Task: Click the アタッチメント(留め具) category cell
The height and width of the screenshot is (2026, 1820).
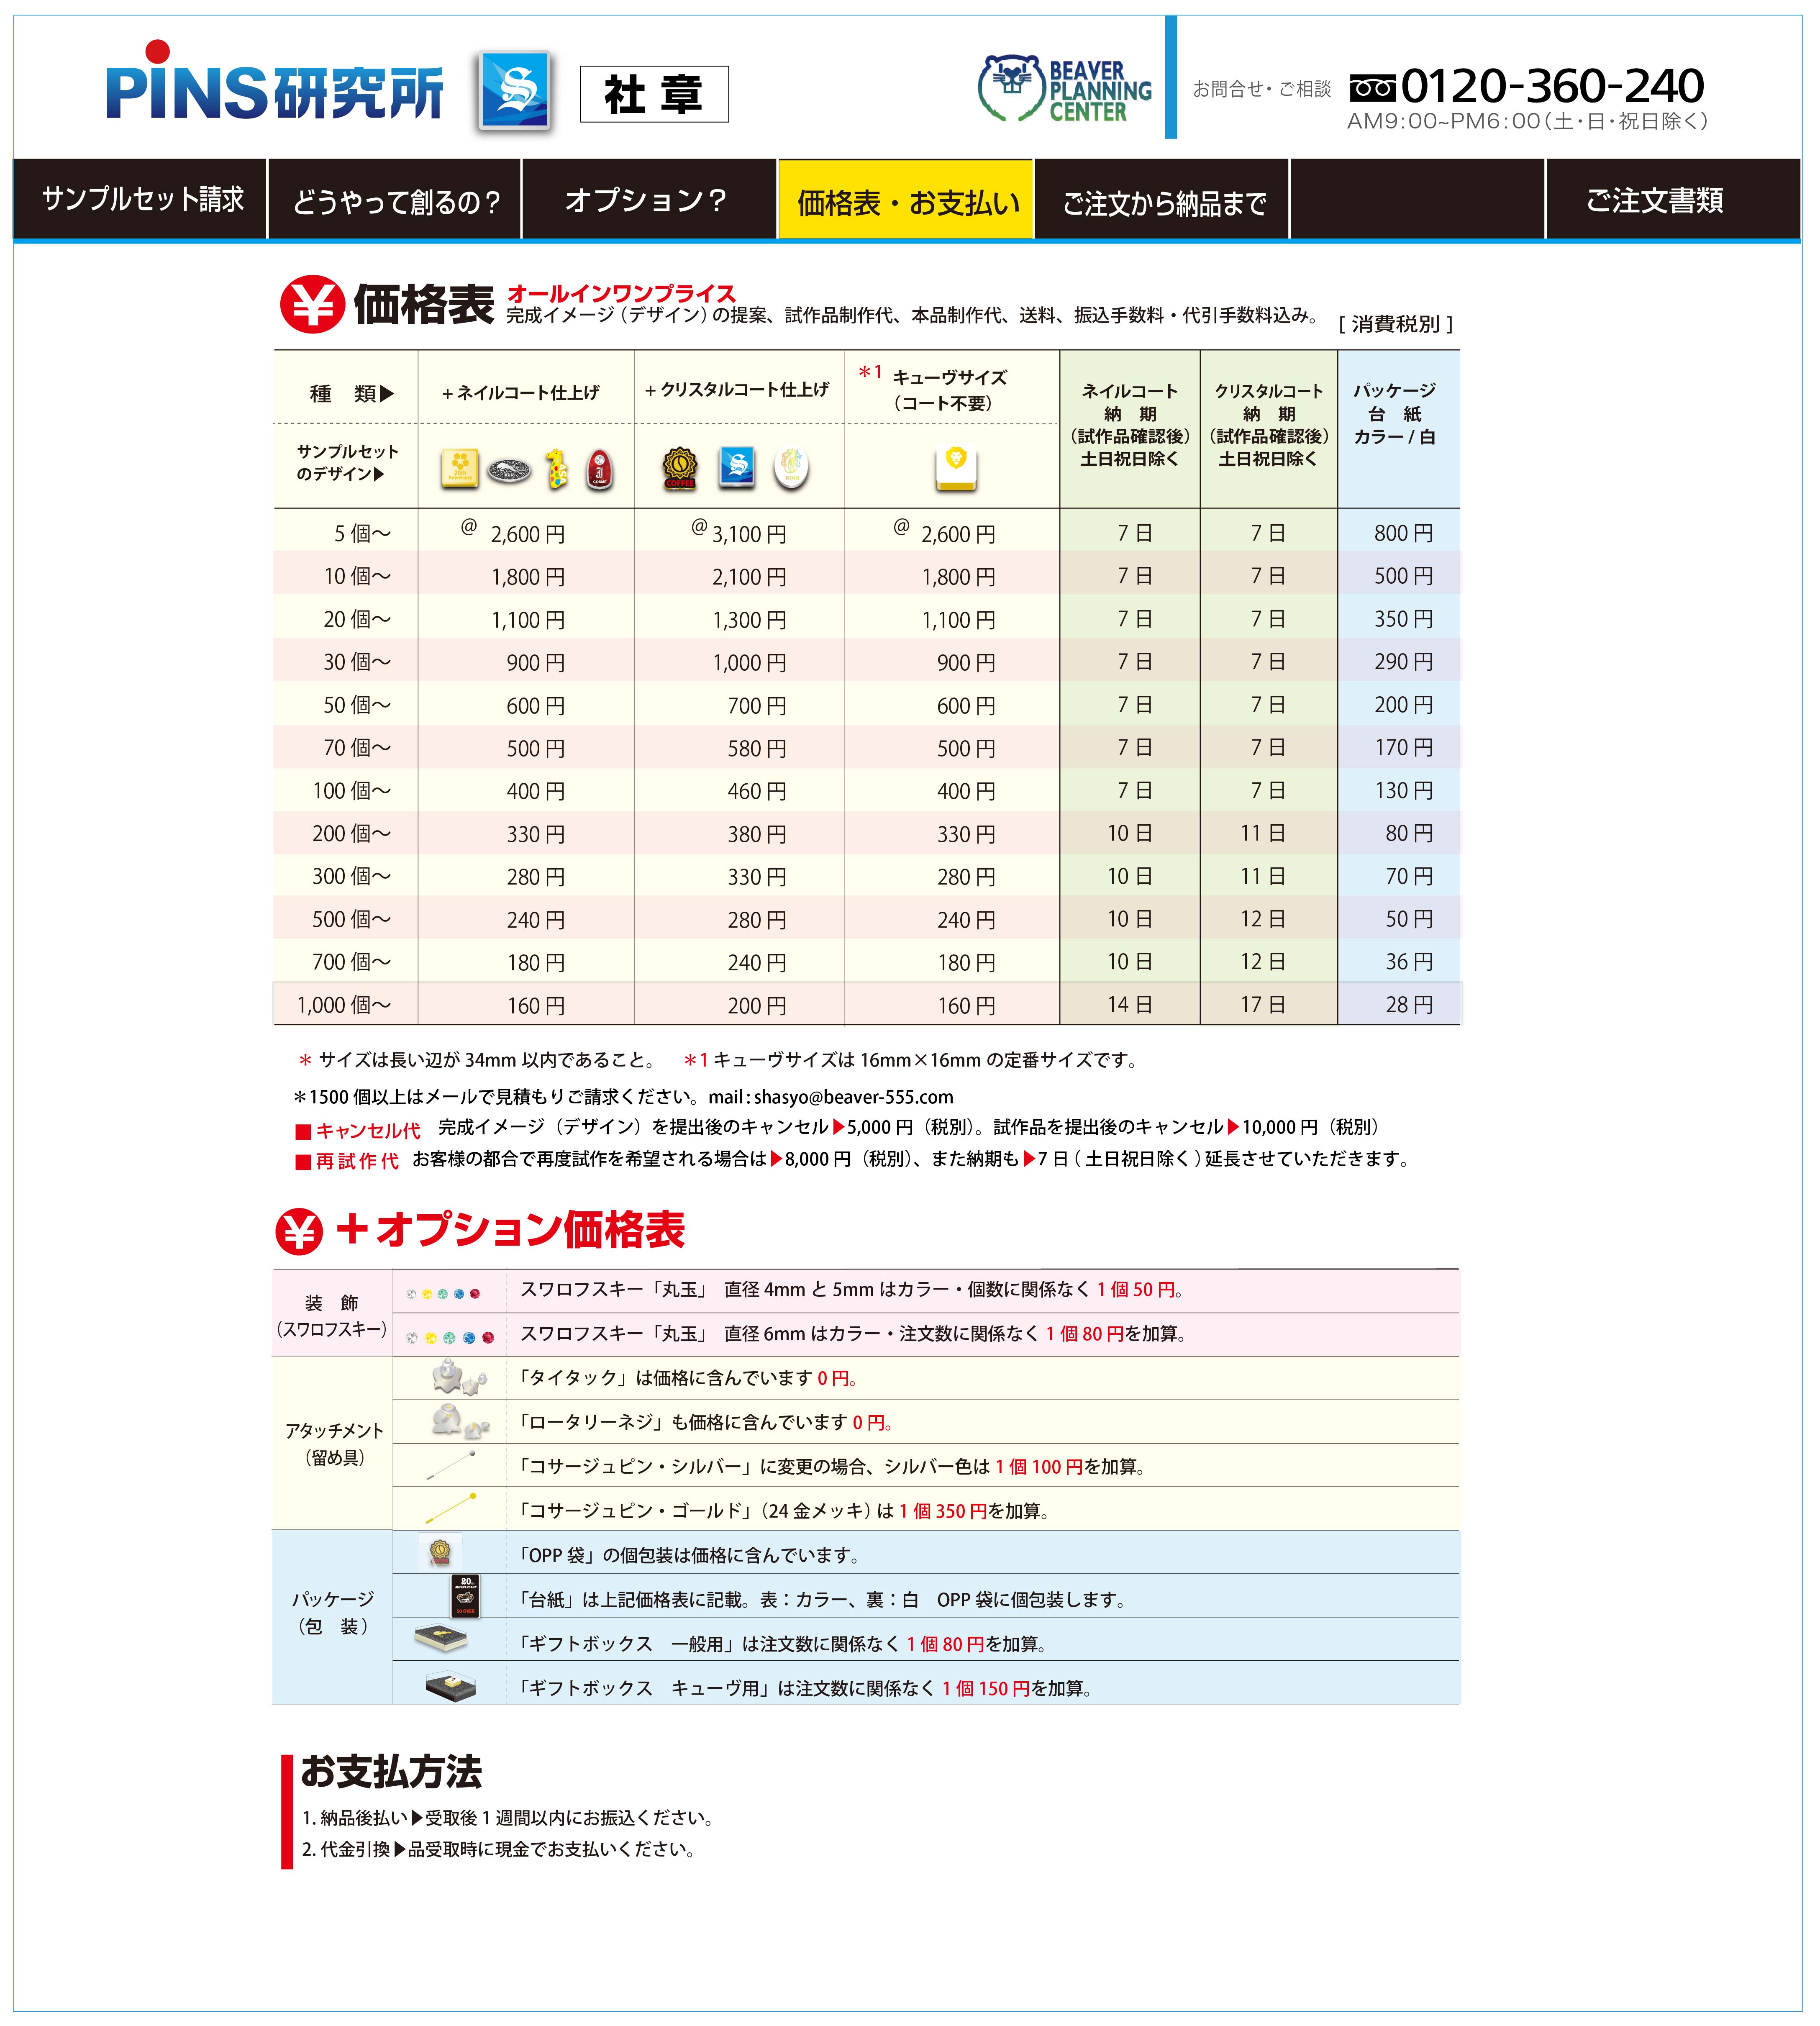Action: 332,1443
